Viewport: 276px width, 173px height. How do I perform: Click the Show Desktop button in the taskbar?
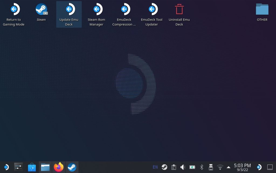click(x=270, y=167)
